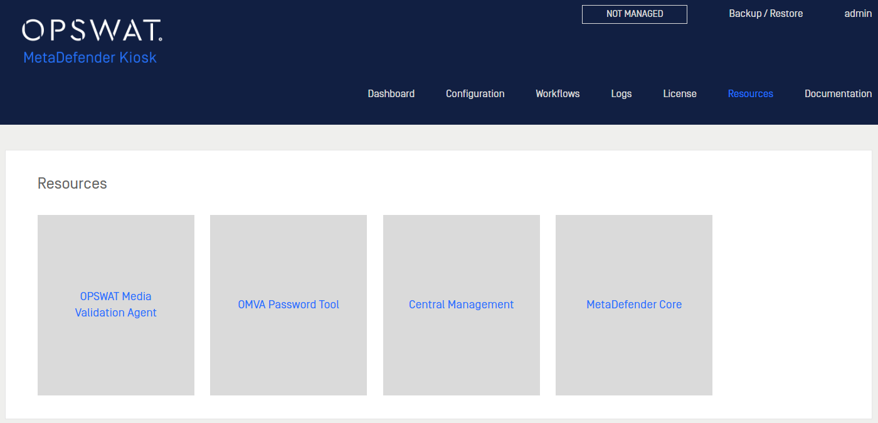Open Backup / Restore
878x423 pixels.
tap(766, 14)
